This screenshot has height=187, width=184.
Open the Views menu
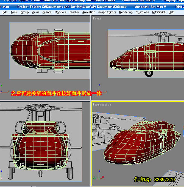pos(35,12)
